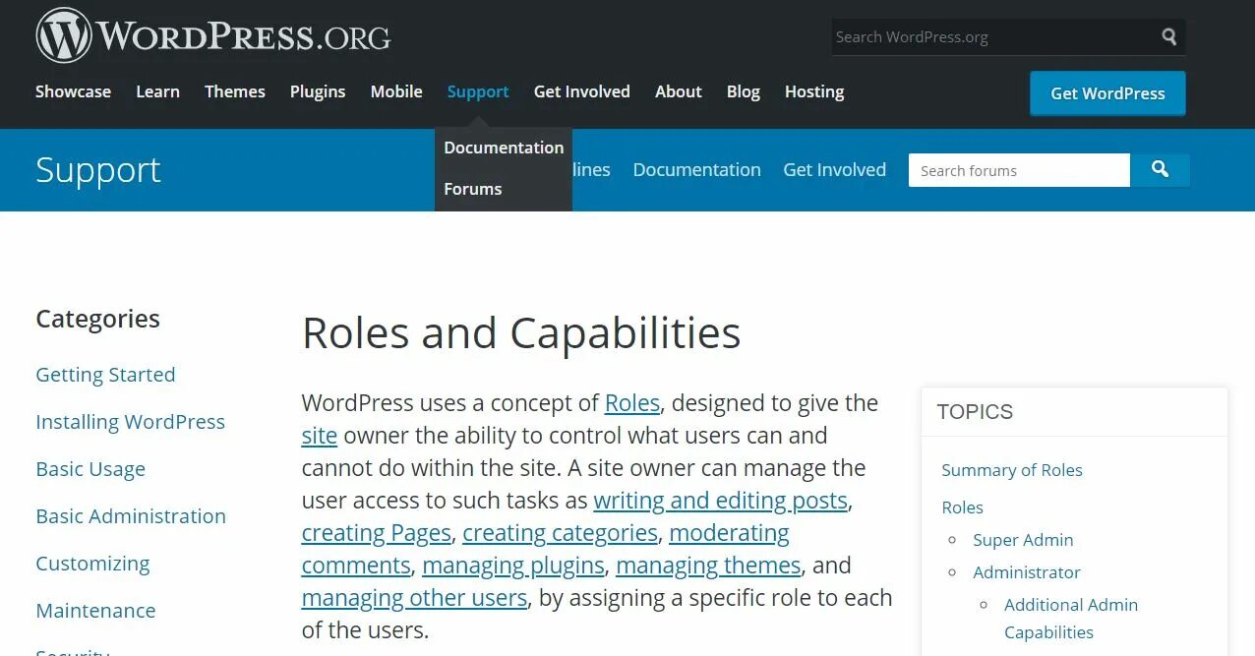Open the Getting Started category
Image resolution: width=1255 pixels, height=656 pixels.
105,375
